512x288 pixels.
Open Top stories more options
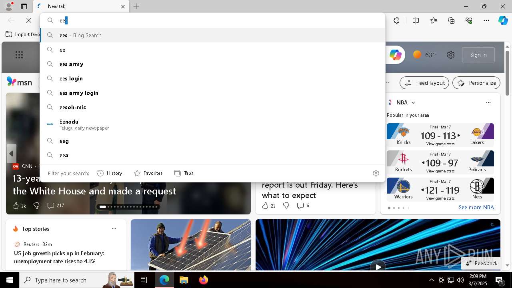[x=114, y=229]
